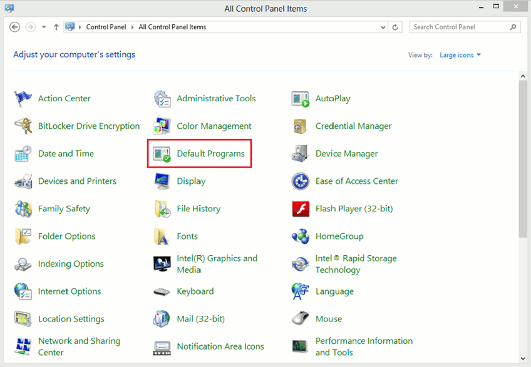
Task: Open the Language link text
Action: coord(334,291)
